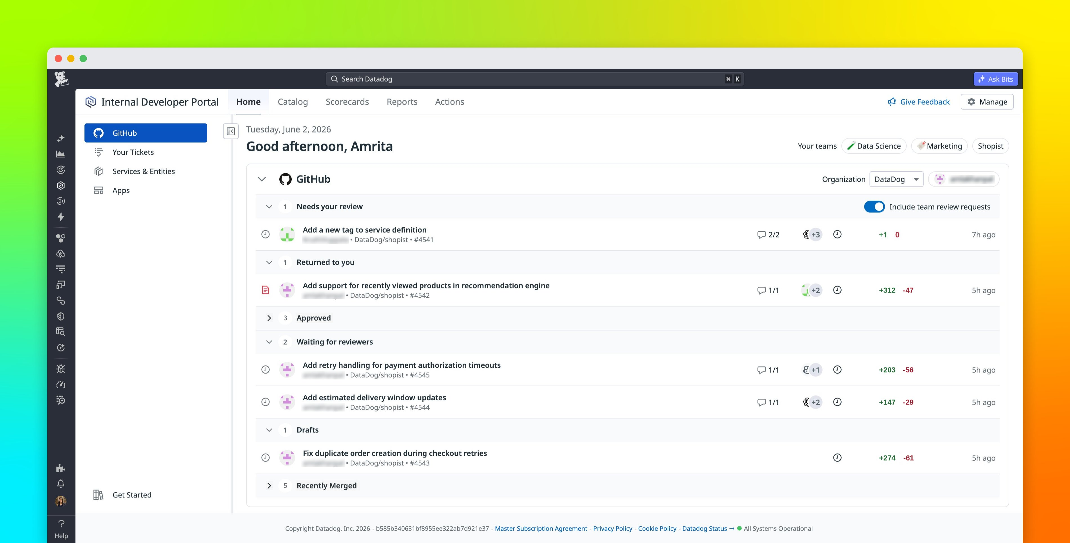Viewport: 1070px width, 543px height.
Task: Open the Reports tab
Action: click(402, 102)
